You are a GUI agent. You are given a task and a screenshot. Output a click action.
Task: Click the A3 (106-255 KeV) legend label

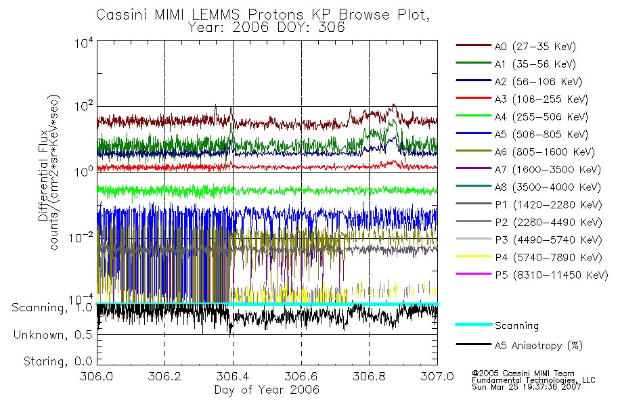541,99
